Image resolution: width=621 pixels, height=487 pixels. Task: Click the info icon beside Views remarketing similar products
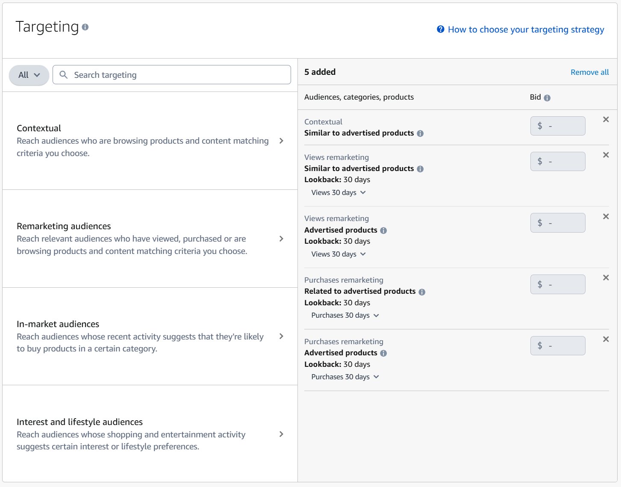pyautogui.click(x=420, y=169)
